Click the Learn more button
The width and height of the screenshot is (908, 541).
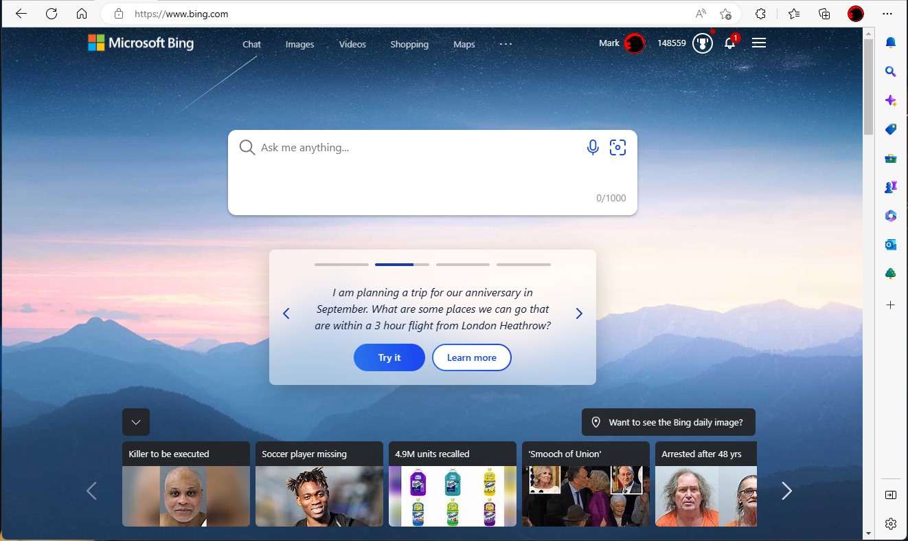(471, 357)
